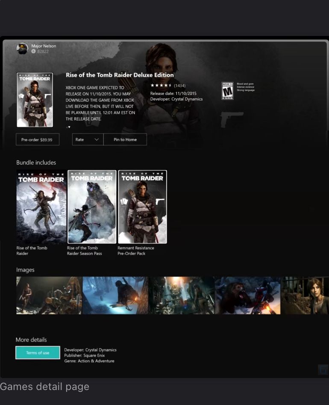The height and width of the screenshot is (405, 329).
Task: Open Remnant Resistance Pre-Order Pack item
Action: [x=142, y=207]
